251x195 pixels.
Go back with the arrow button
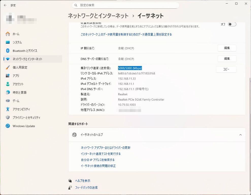tap(5, 5)
